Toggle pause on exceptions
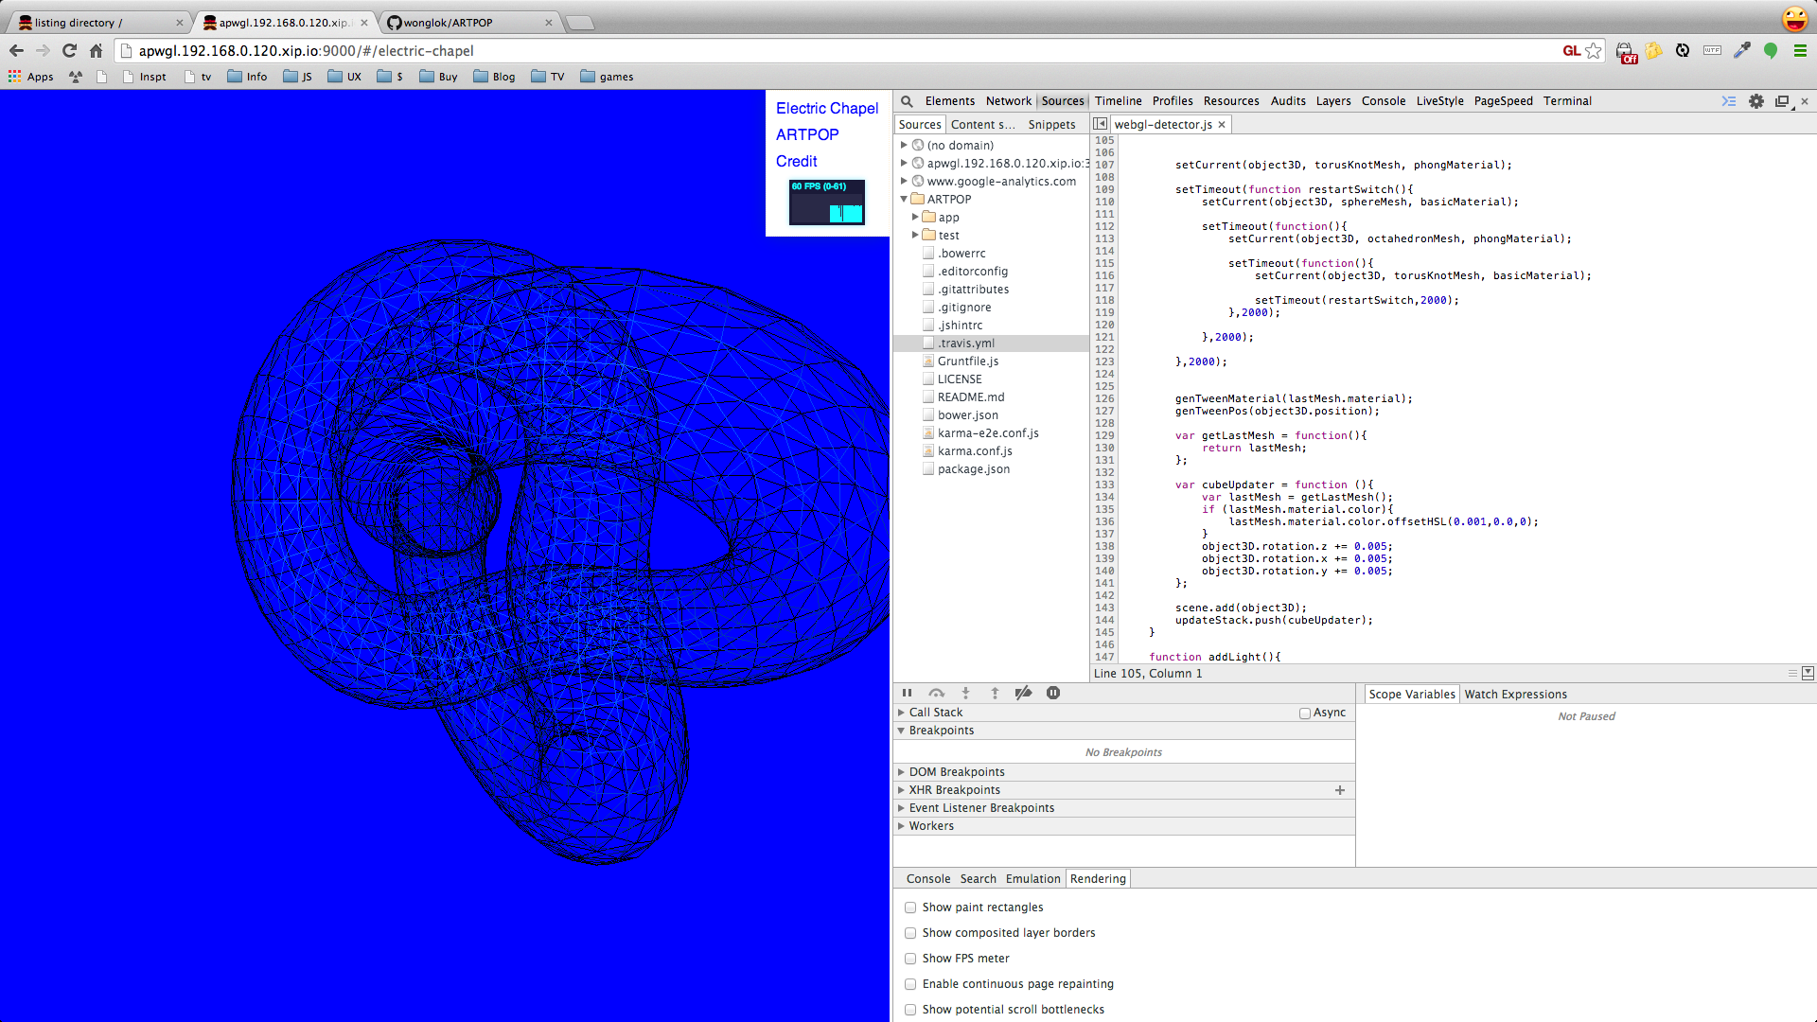Image resolution: width=1817 pixels, height=1022 pixels. 1053,693
